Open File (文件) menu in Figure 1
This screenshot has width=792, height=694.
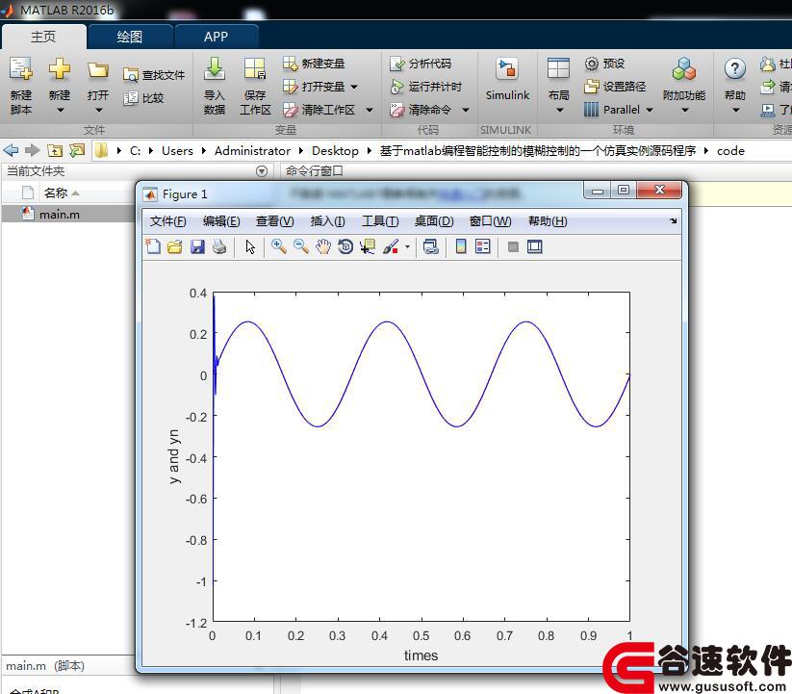click(168, 221)
